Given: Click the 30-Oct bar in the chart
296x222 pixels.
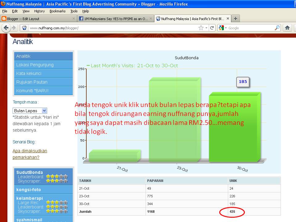Looking at the screenshot, I should click(235, 127).
